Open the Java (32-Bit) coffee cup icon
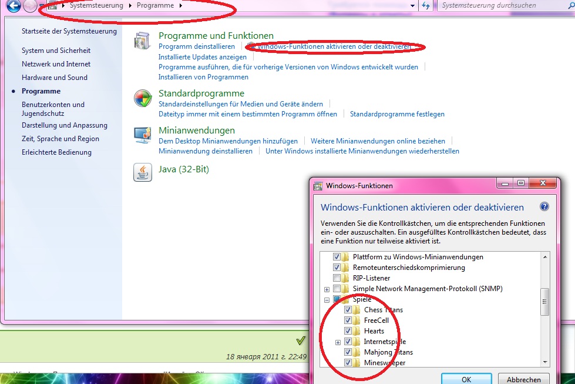Screen dimensions: 575x384 point(143,172)
